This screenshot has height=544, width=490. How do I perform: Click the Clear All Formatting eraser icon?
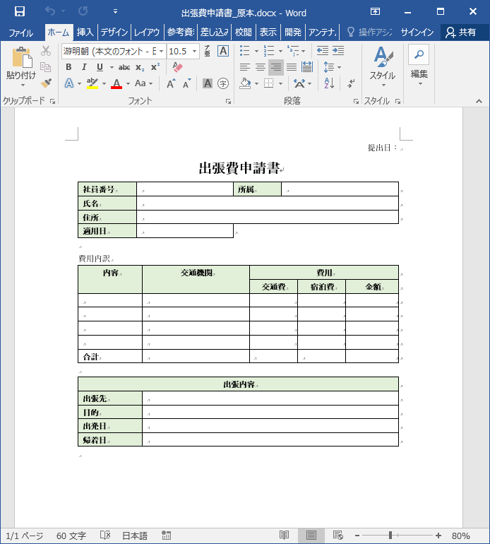177,67
